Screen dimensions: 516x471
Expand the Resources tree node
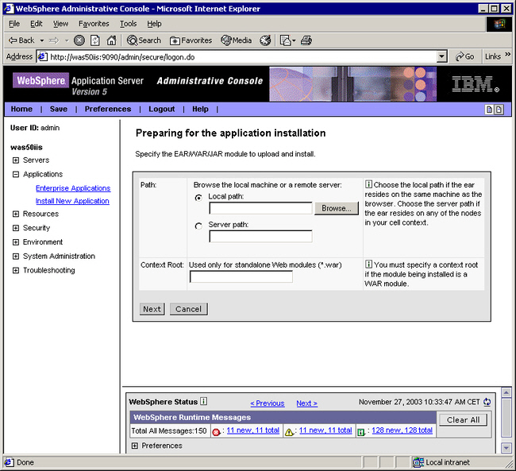[x=15, y=214]
